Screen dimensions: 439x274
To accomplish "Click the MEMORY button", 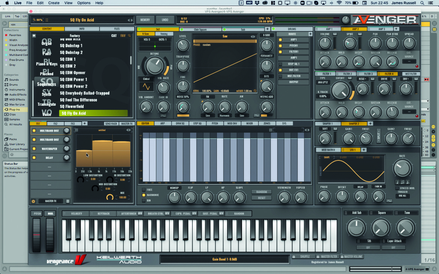I will coord(145,20).
